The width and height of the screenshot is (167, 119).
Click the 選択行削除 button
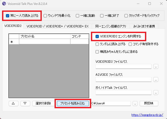click(43, 103)
